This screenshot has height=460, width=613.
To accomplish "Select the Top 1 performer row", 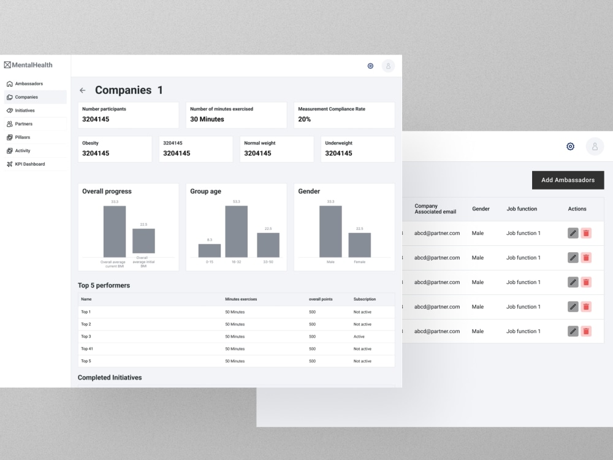I will pos(236,312).
